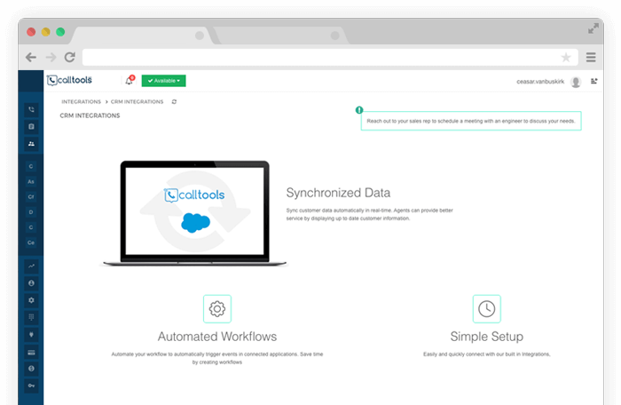This screenshot has width=621, height=405.
Task: Open the gear settings sidebar icon
Action: coord(31,300)
